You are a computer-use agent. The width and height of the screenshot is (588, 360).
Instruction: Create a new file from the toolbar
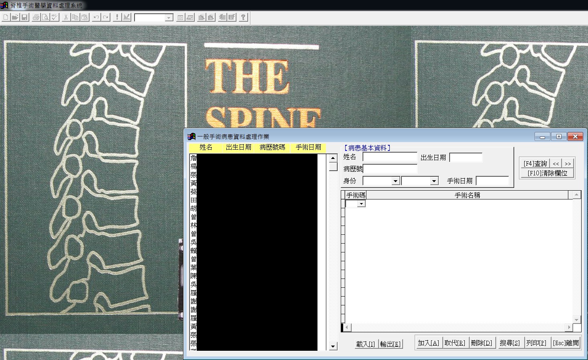coord(6,17)
